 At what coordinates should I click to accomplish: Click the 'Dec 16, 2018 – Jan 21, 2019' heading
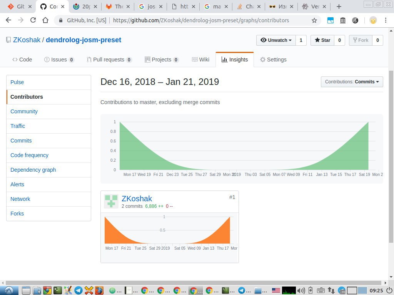pos(160,82)
